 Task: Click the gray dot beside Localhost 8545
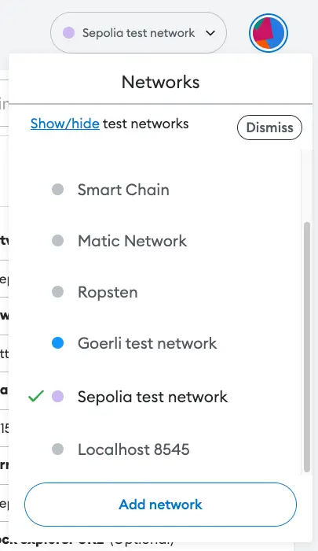(x=57, y=449)
